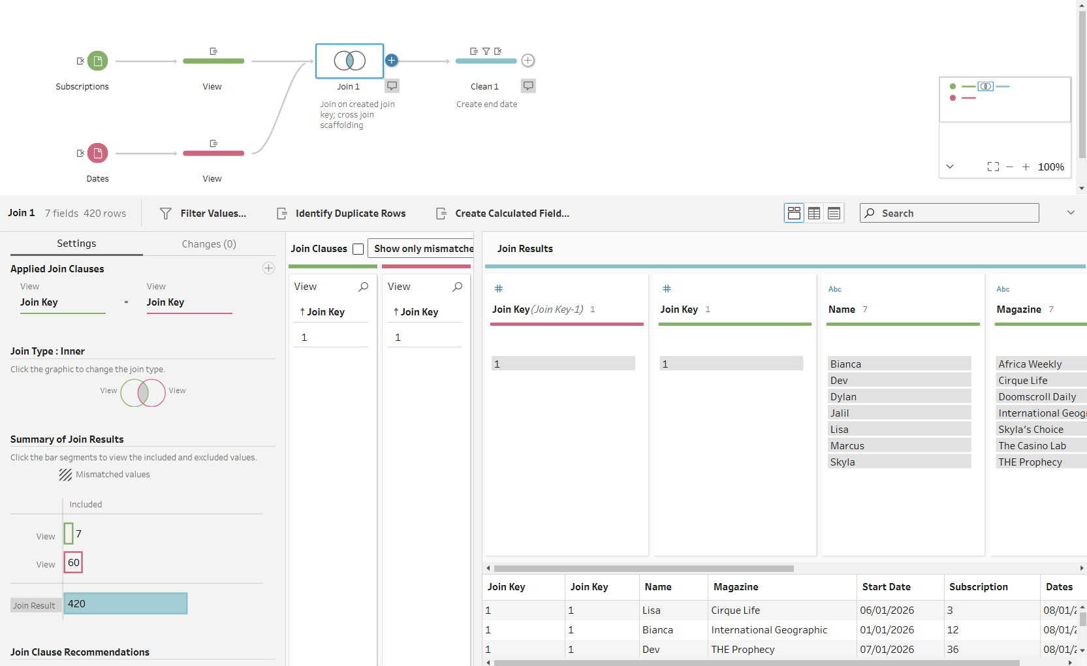
Task: Collapse the flow navigator mini-map
Action: click(950, 166)
